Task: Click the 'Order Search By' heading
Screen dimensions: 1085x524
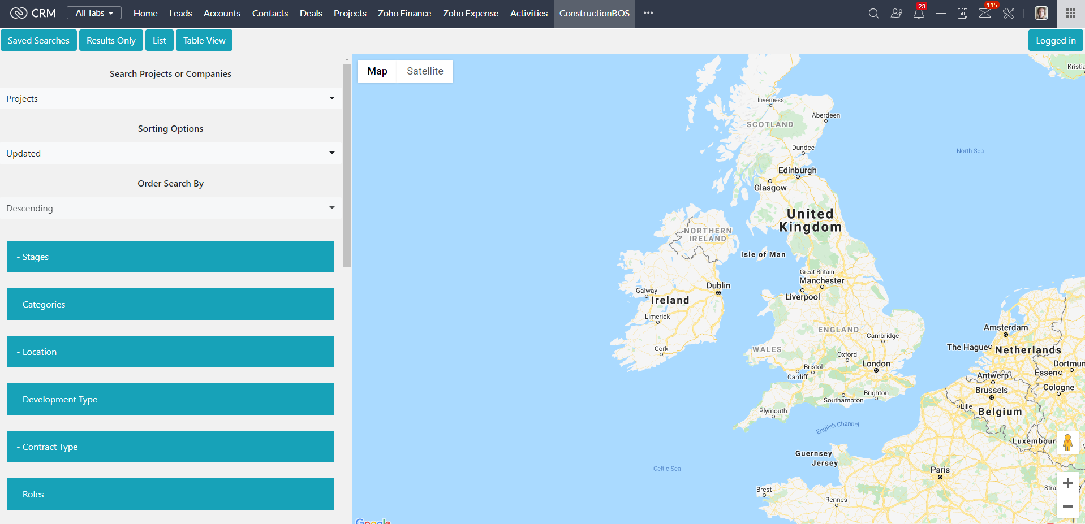Action: (170, 183)
